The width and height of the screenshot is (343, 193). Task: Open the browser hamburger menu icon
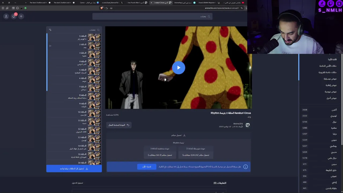3,8
